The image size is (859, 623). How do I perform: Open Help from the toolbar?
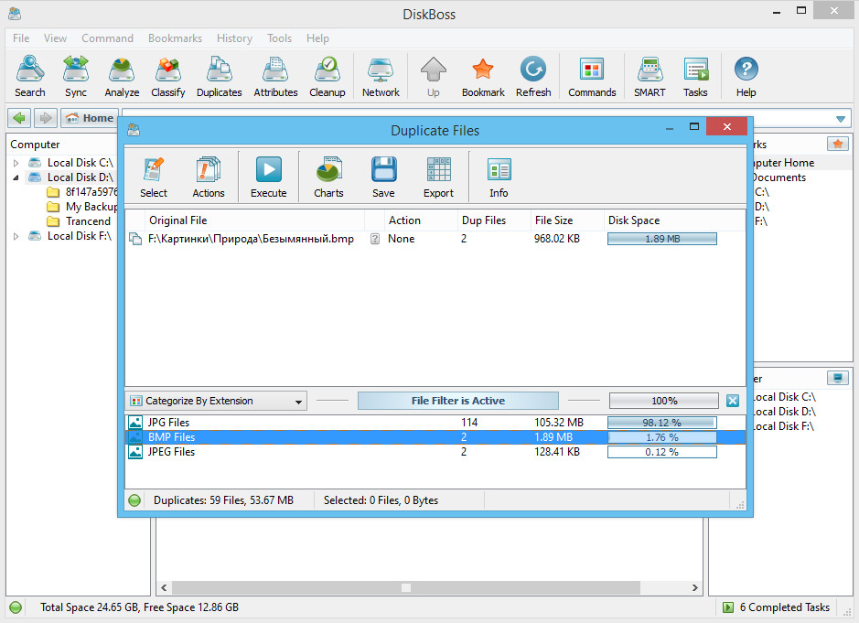point(746,77)
